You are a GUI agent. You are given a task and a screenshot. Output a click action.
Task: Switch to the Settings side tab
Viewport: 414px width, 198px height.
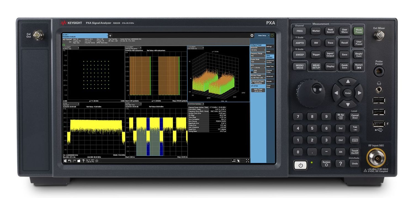pos(270,46)
